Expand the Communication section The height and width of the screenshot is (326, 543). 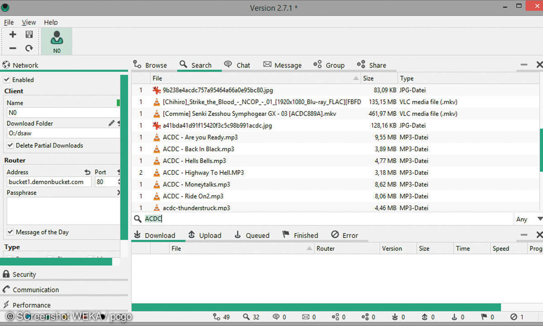63,290
